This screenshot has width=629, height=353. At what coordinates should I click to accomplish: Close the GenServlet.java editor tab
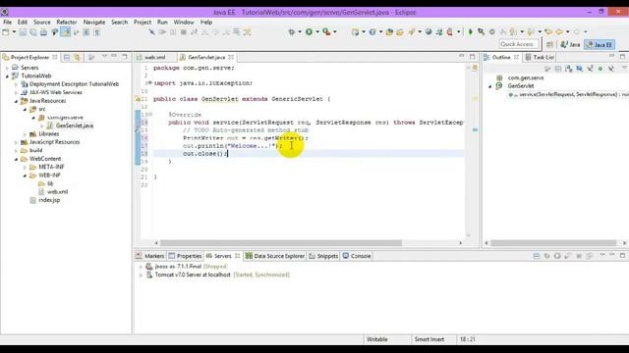point(231,57)
